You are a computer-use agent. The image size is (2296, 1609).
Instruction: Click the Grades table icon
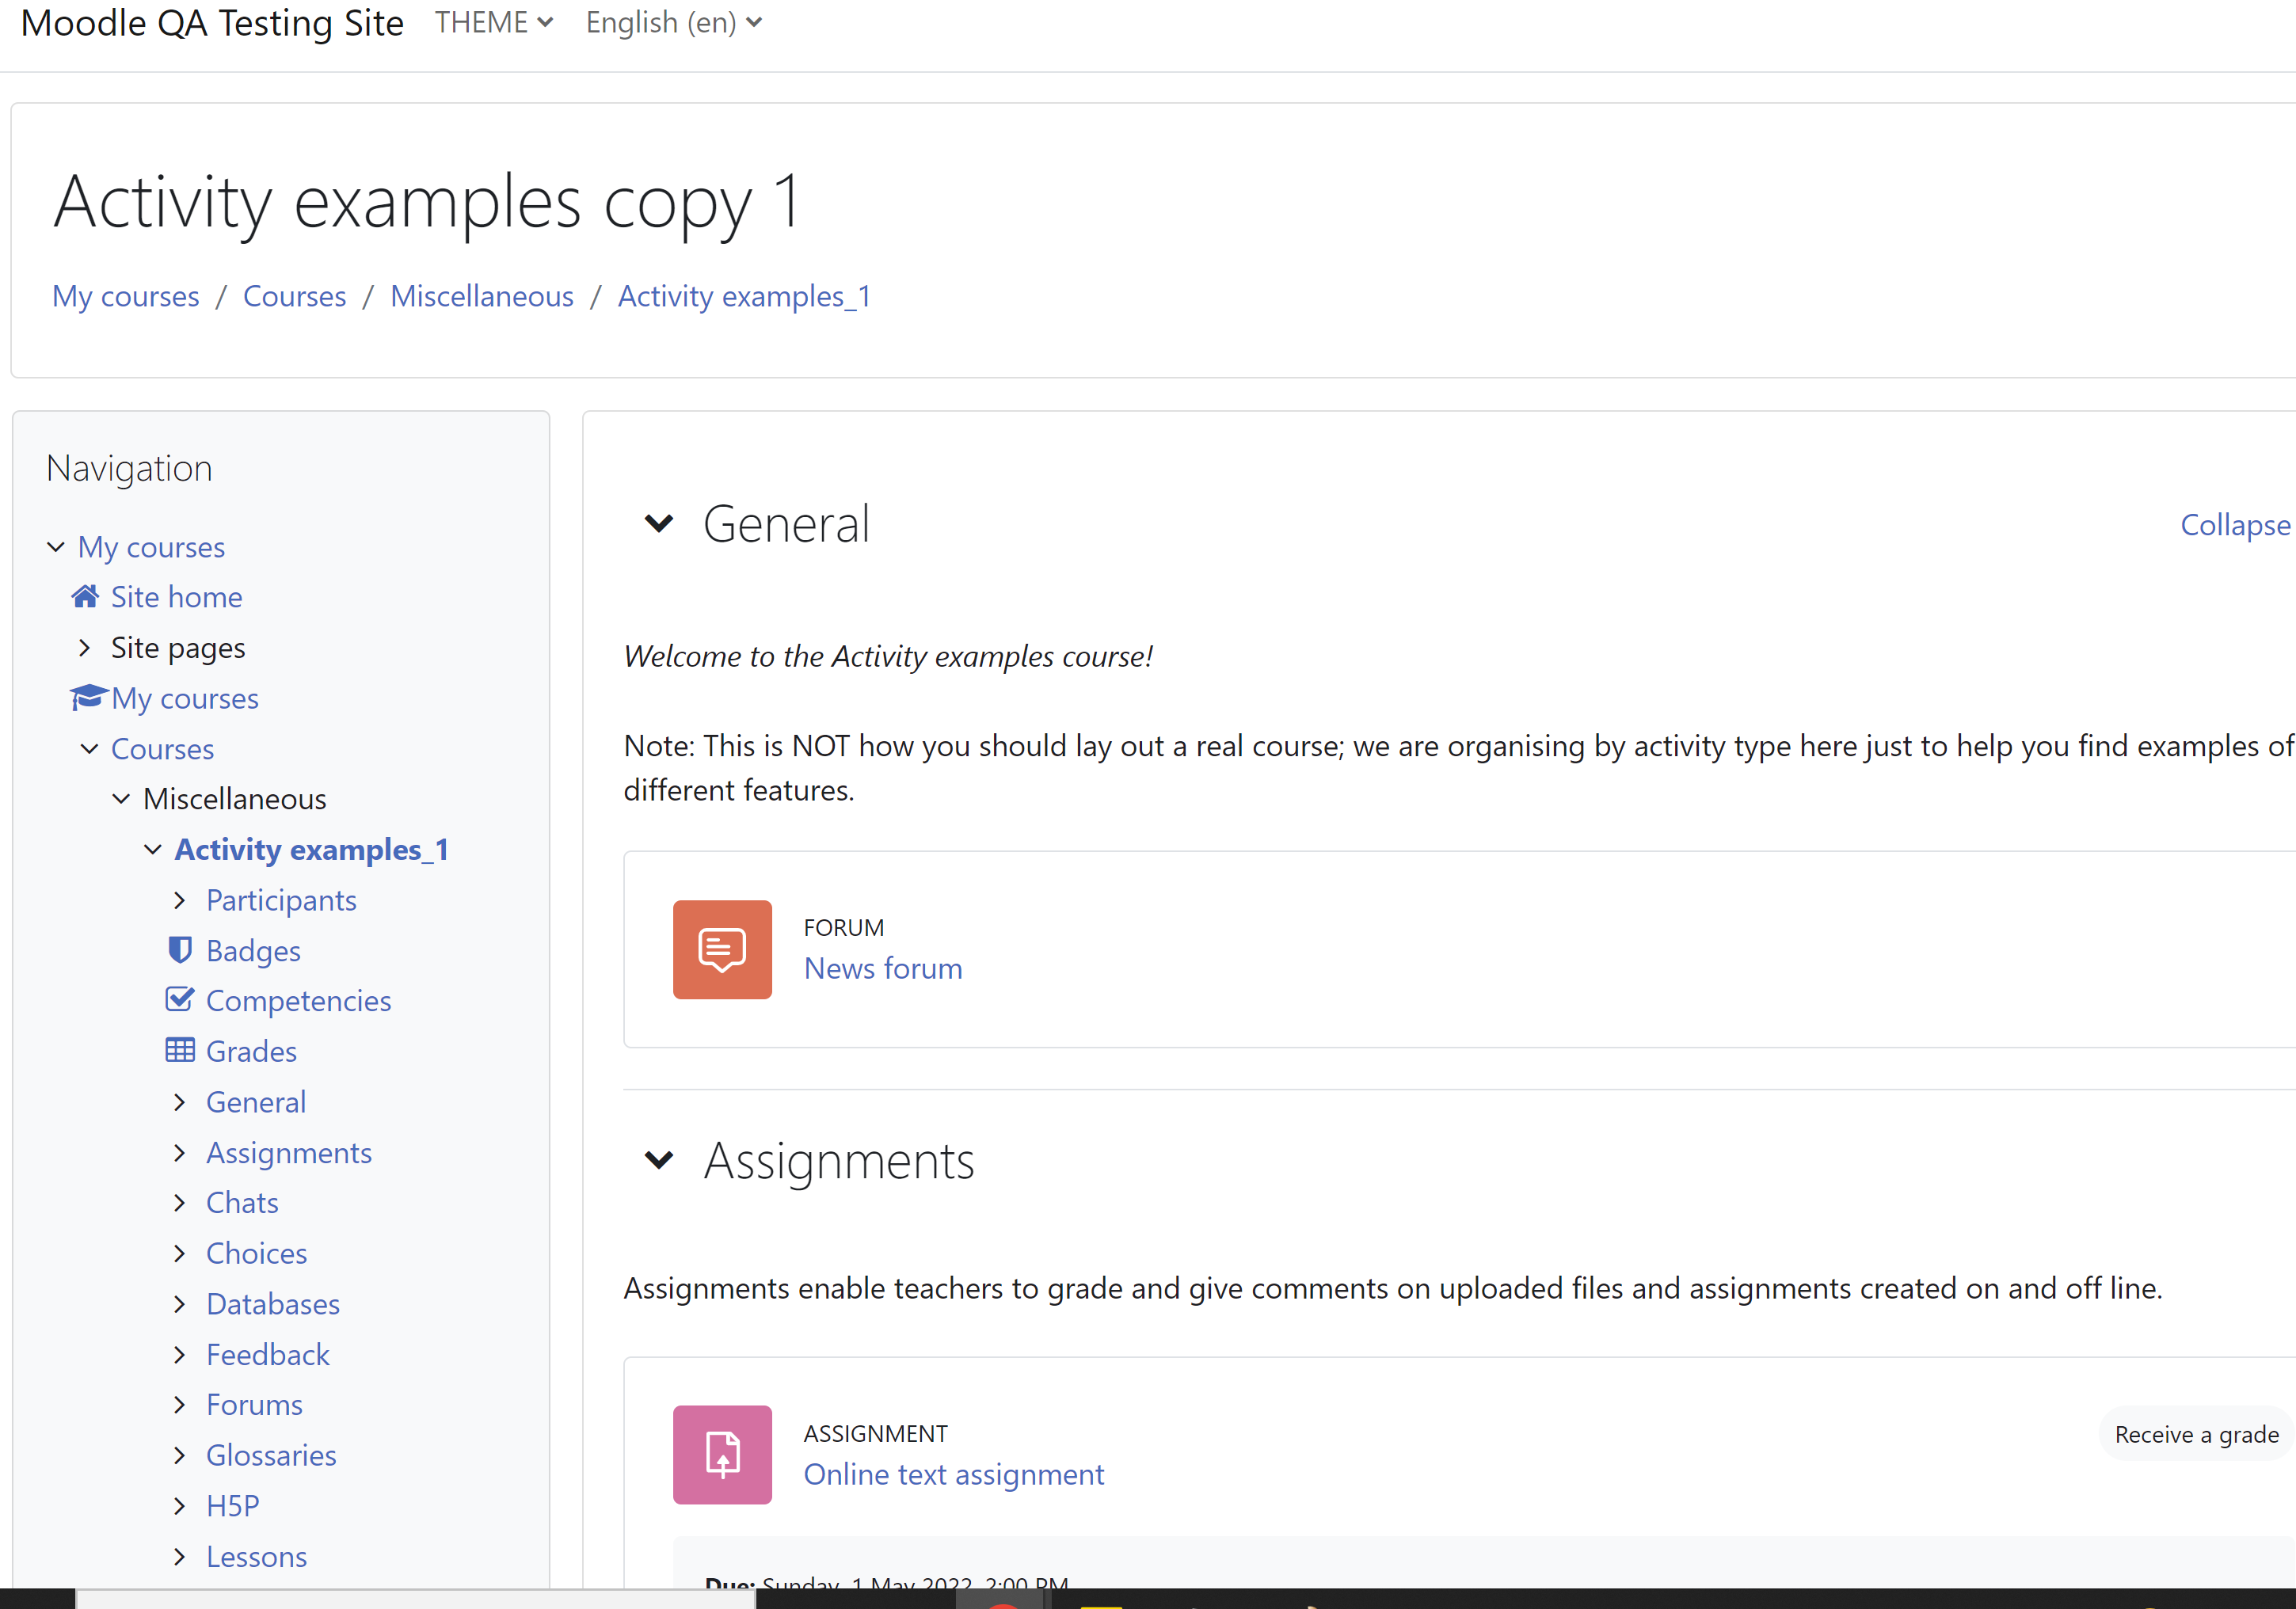(180, 1050)
